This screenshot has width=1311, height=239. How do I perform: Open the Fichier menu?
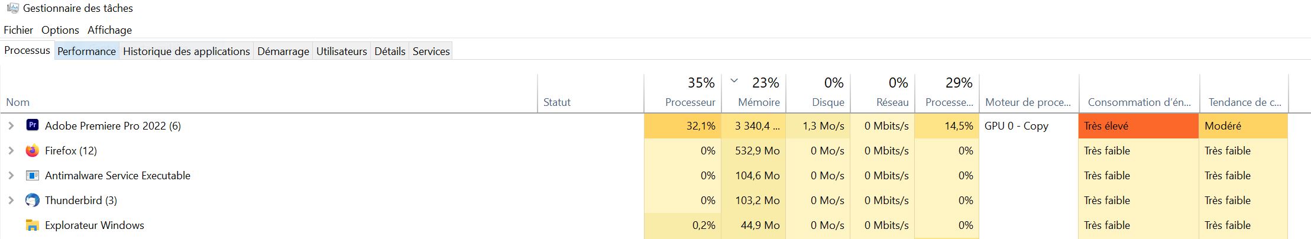[18, 30]
